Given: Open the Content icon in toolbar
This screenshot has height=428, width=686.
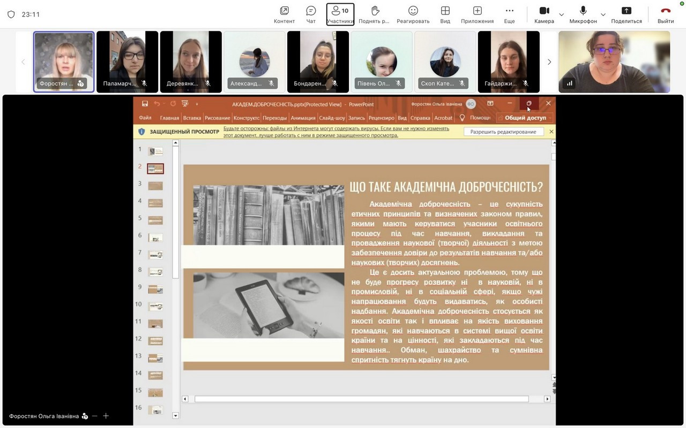Looking at the screenshot, I should [x=284, y=14].
